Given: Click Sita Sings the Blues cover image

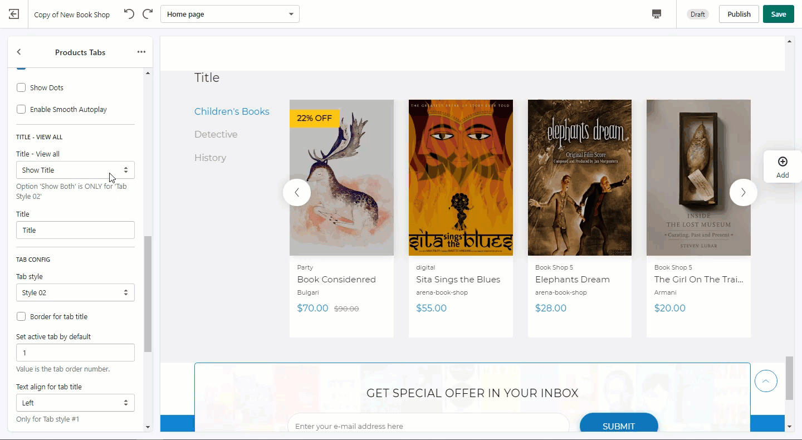Looking at the screenshot, I should point(461,178).
